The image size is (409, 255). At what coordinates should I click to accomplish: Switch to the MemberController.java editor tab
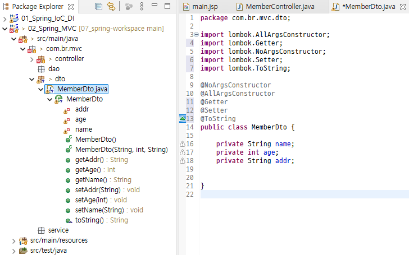(275, 7)
